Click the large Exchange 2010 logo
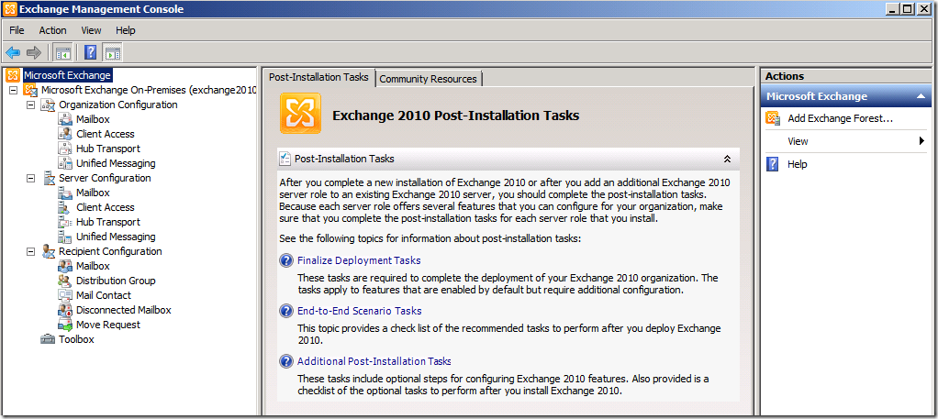The image size is (938, 419). (301, 113)
